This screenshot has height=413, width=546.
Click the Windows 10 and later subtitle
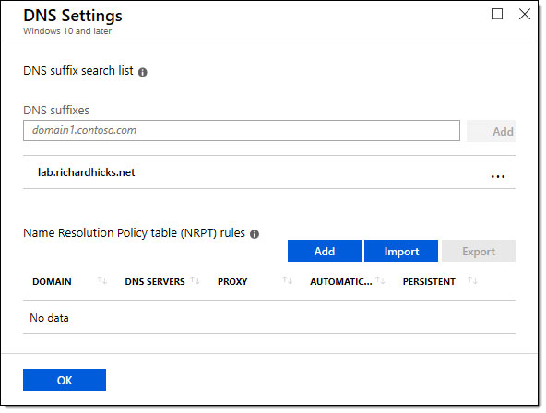pyautogui.click(x=67, y=31)
